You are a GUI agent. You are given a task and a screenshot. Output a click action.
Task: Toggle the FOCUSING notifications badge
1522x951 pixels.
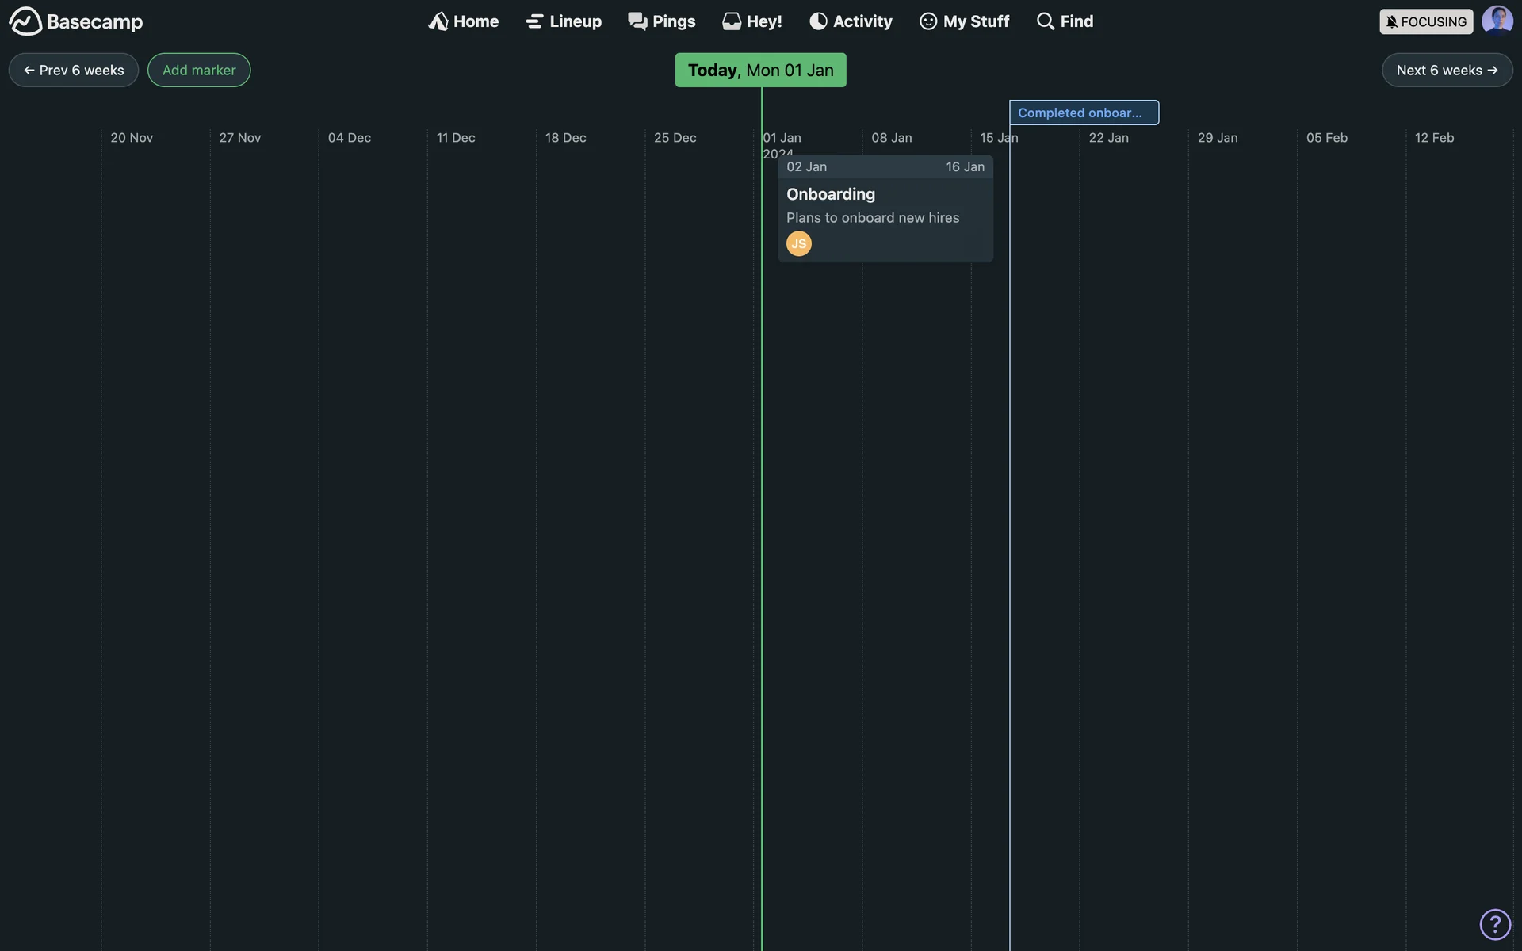[1425, 21]
